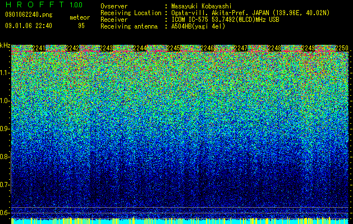Click the cyan signal level bar at bottom

(x=180, y=221)
